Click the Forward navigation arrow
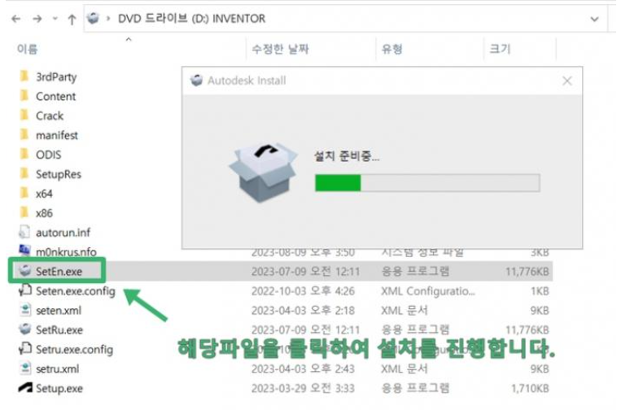The width and height of the screenshot is (617, 410). pos(37,19)
